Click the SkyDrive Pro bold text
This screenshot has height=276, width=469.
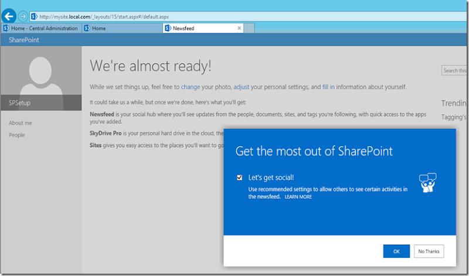click(x=106, y=134)
